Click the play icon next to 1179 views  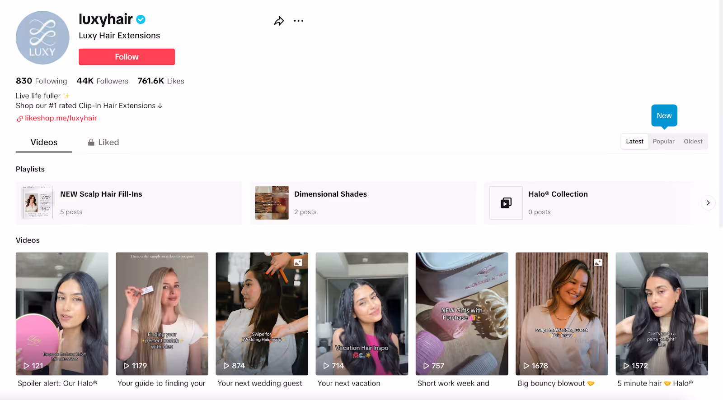click(127, 366)
